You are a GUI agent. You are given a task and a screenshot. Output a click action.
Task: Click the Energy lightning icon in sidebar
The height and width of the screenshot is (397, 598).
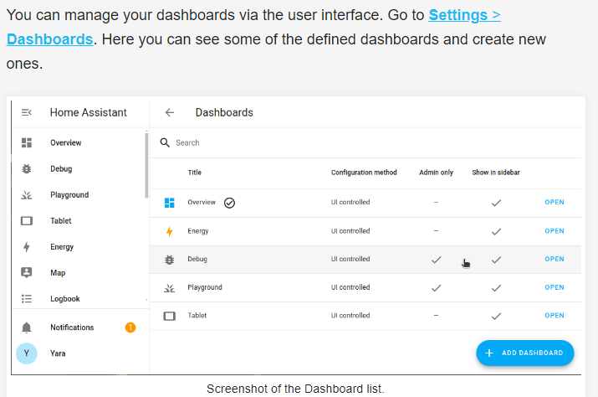[x=26, y=247]
